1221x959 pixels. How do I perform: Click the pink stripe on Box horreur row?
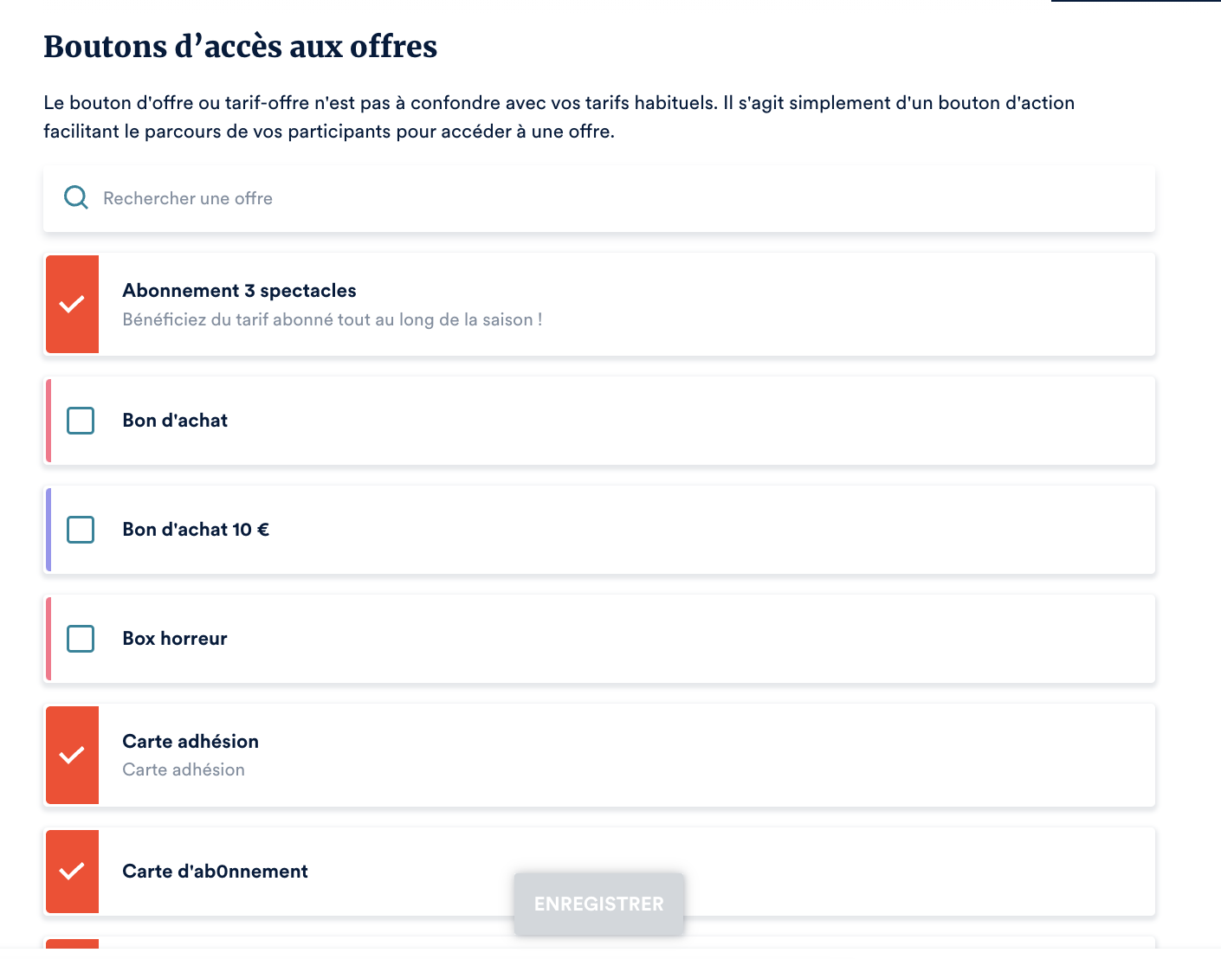click(x=48, y=639)
